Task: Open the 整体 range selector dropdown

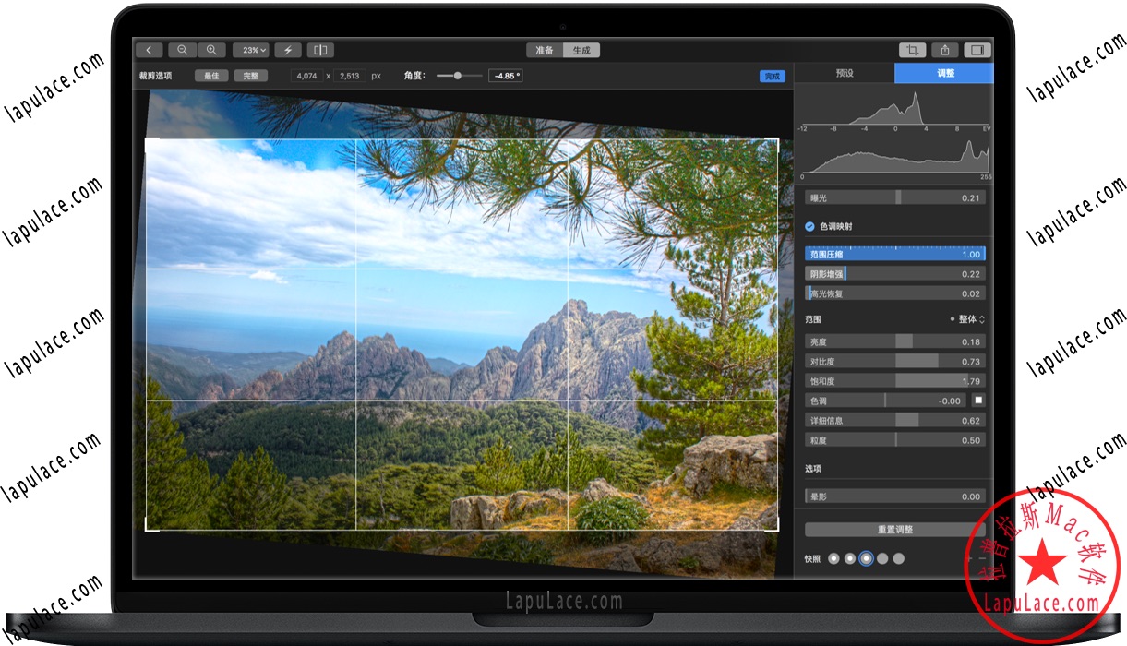Action: click(969, 319)
